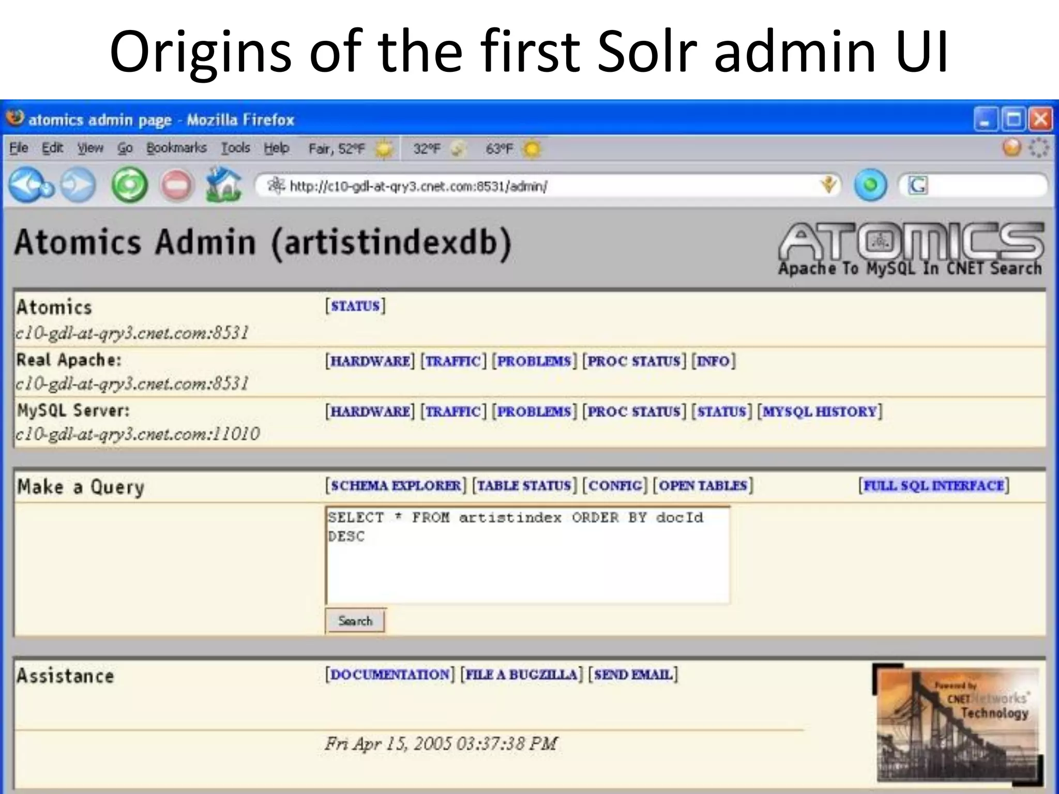Click the Search button under query box
The image size is (1059, 794).
point(355,621)
